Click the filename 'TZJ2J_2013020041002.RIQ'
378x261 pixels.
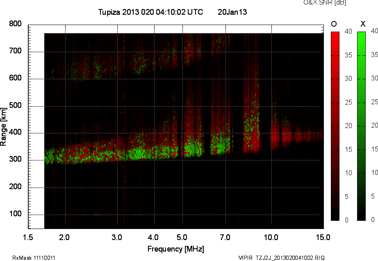tap(290, 258)
